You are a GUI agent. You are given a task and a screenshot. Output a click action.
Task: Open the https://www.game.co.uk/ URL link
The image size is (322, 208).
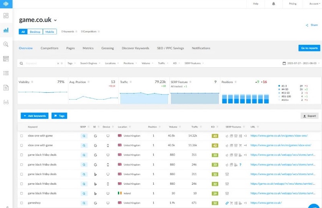pos(266,203)
